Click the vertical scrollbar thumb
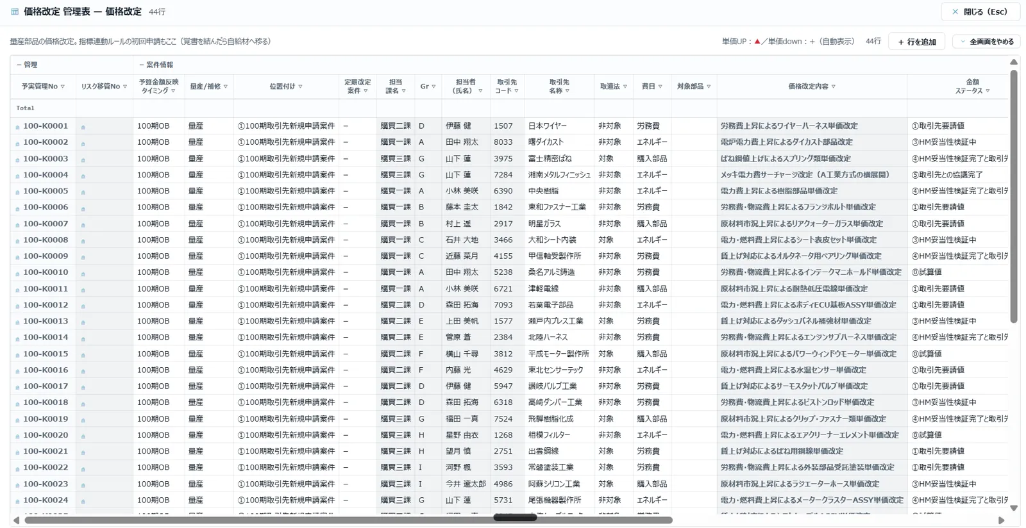The height and width of the screenshot is (528, 1026). click(1014, 196)
